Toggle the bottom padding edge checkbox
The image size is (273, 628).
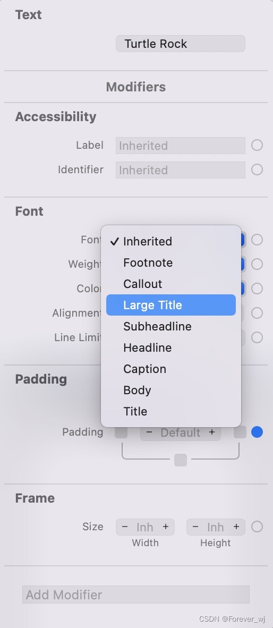click(181, 460)
